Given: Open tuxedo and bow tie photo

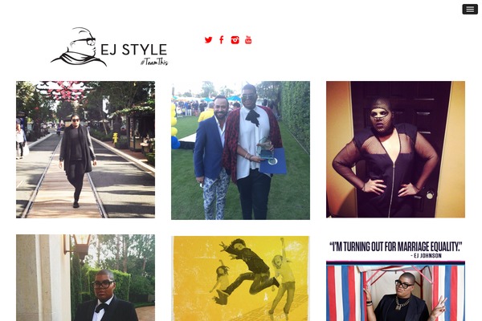Looking at the screenshot, I should pos(85,278).
